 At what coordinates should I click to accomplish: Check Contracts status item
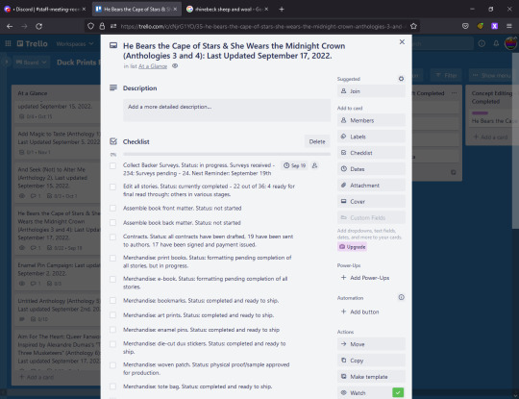coord(112,237)
